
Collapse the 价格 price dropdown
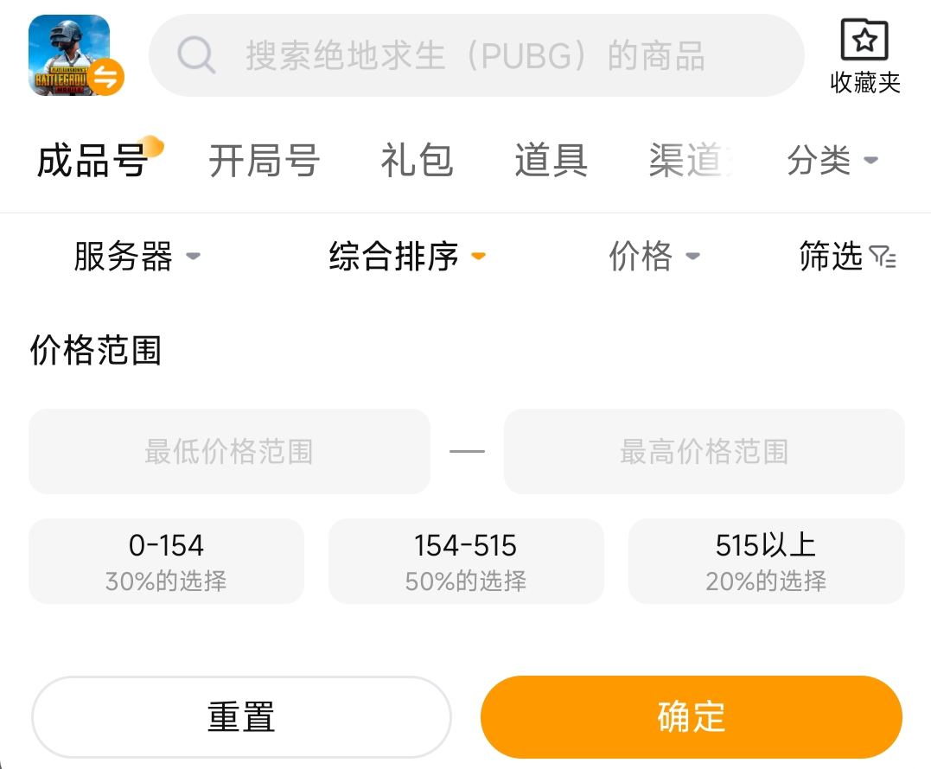(x=654, y=257)
